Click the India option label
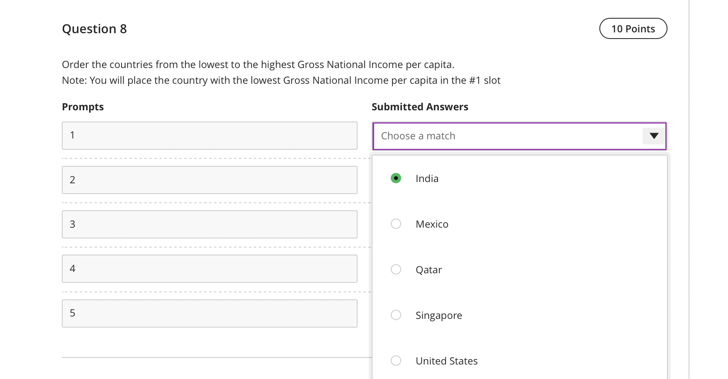The height and width of the screenshot is (379, 728). pos(426,178)
